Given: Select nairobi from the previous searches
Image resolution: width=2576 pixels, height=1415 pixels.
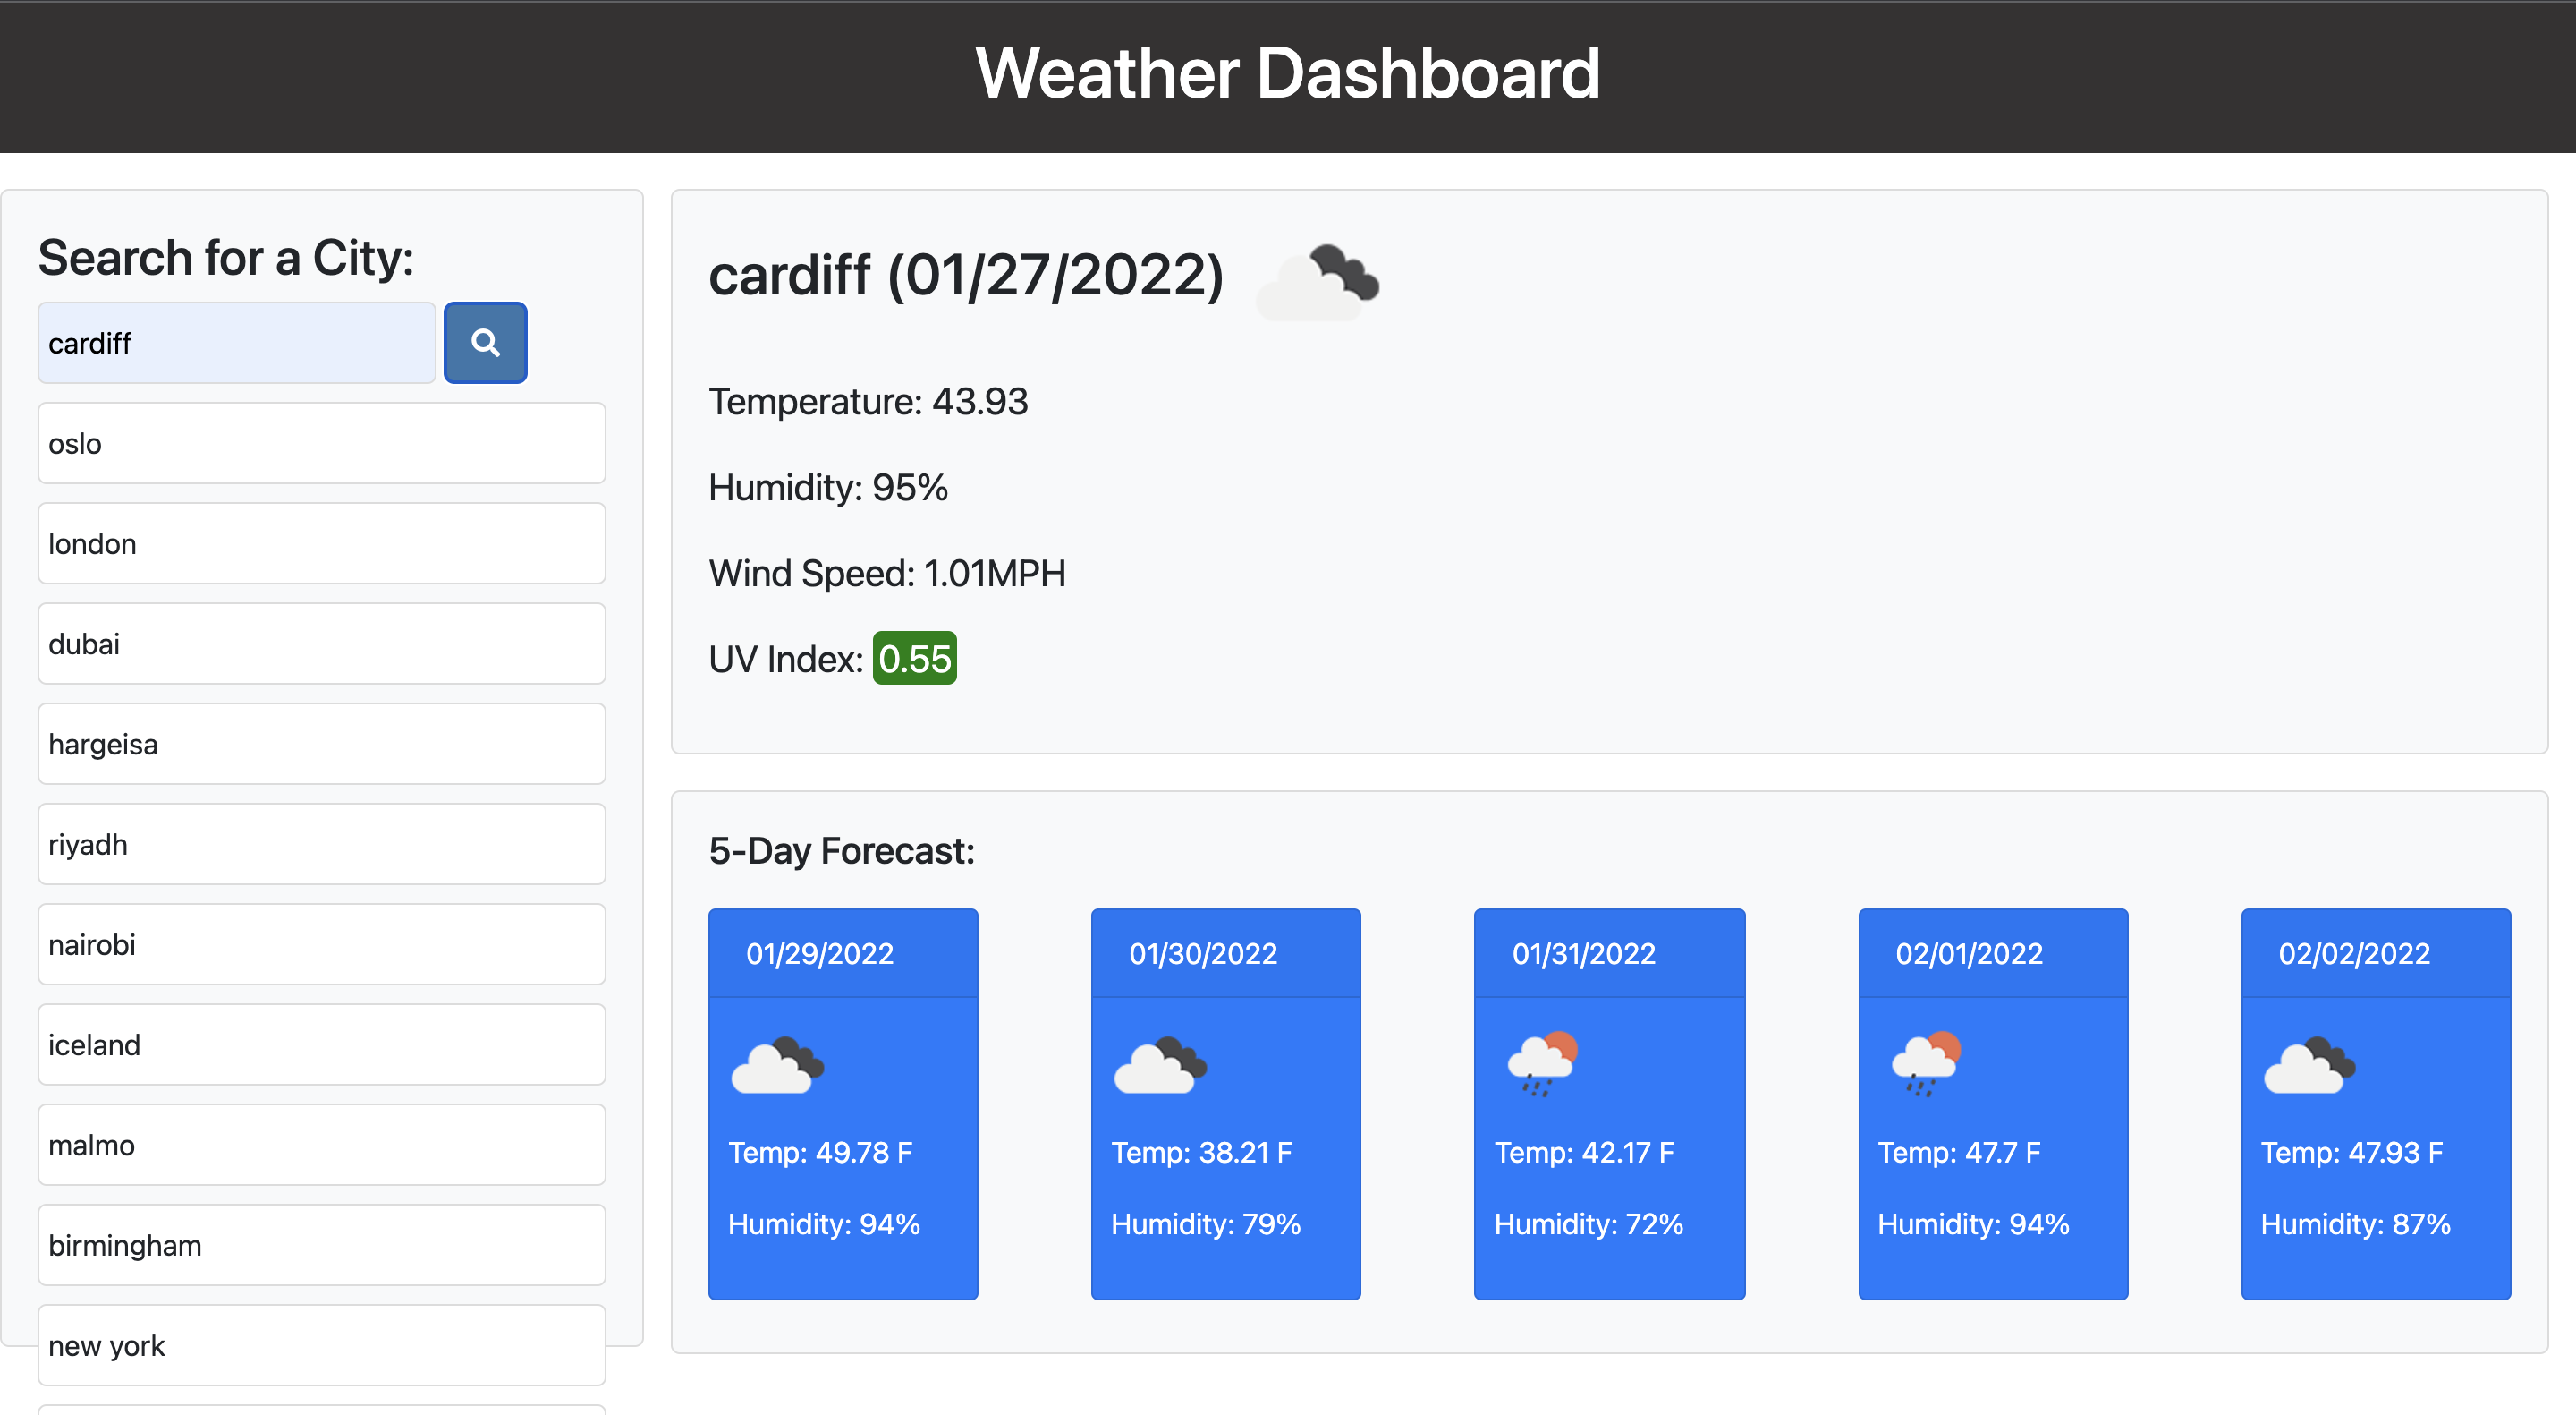Looking at the screenshot, I should (321, 943).
